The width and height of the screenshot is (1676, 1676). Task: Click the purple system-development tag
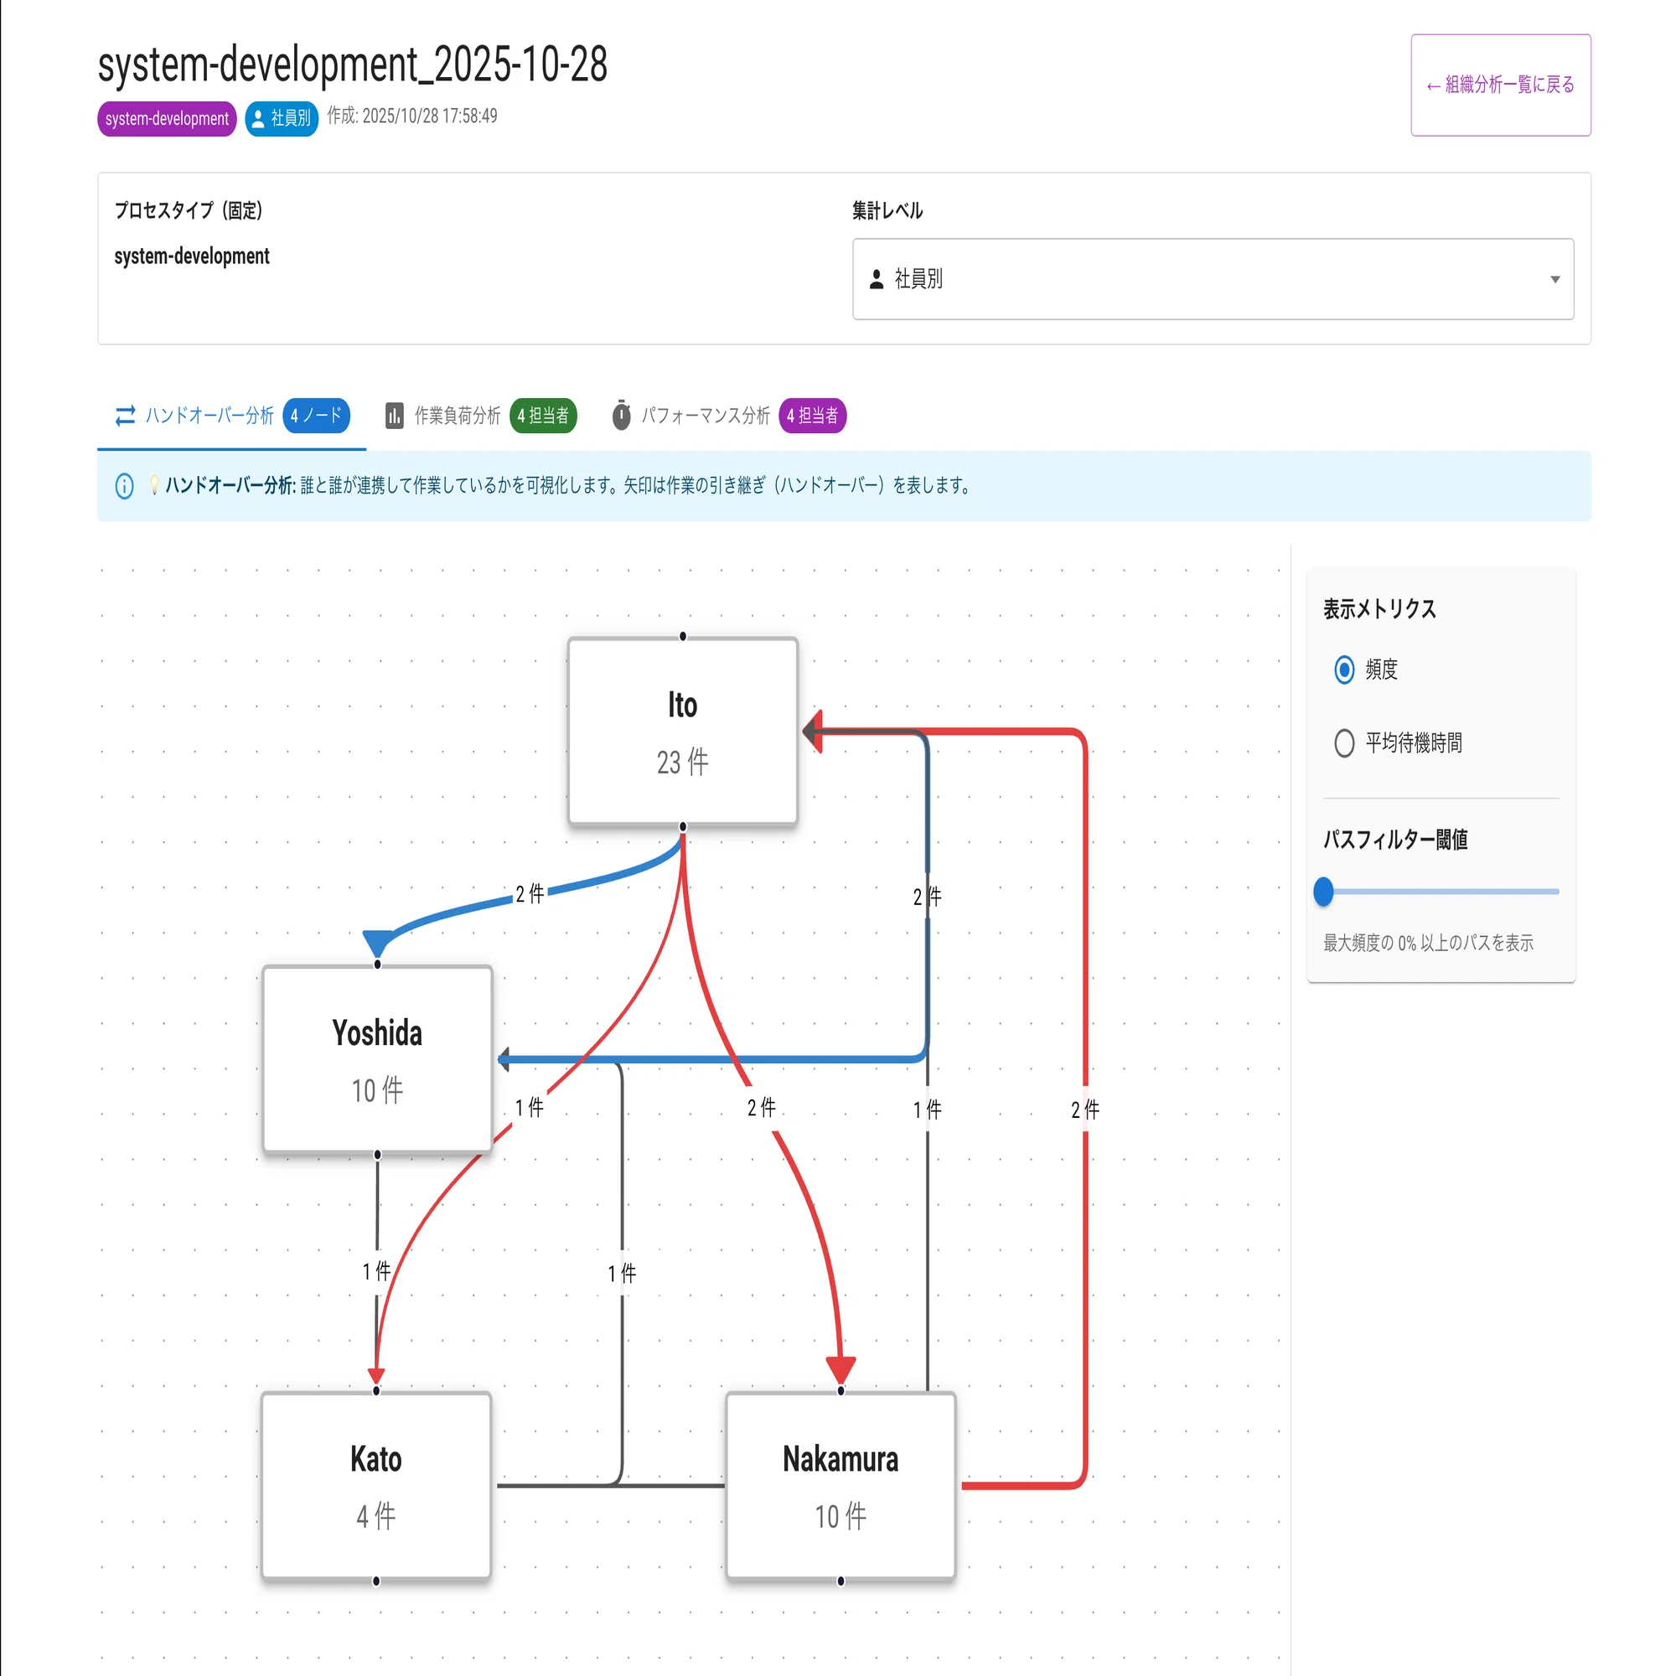167,119
